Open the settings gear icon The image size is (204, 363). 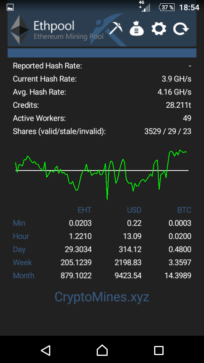click(x=159, y=28)
